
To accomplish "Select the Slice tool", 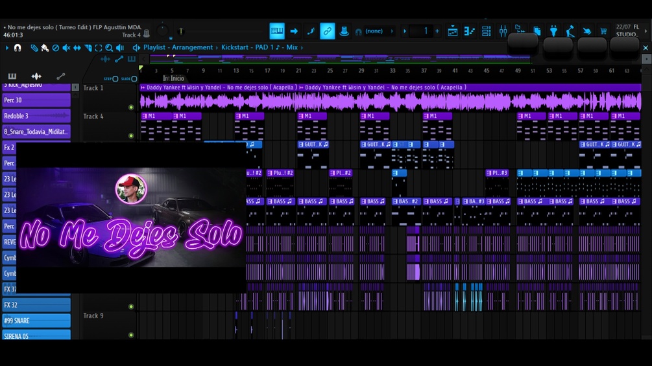I will tap(88, 48).
